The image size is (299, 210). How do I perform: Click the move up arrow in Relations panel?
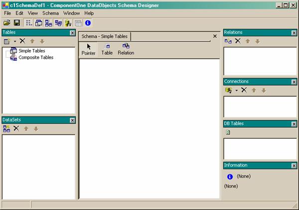248,41
